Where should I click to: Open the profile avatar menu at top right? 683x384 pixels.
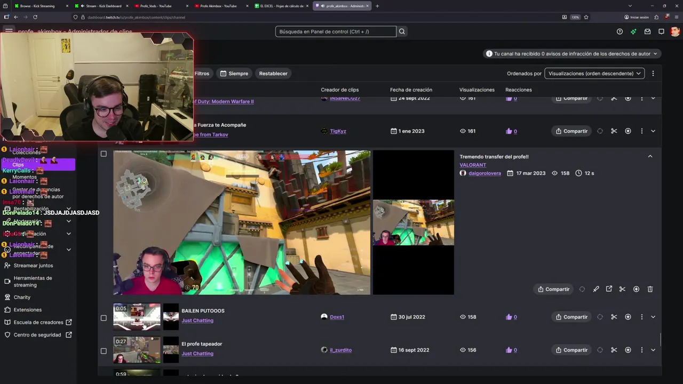coord(675,31)
